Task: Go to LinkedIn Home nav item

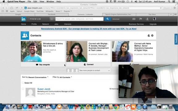Action: [x=23, y=24]
